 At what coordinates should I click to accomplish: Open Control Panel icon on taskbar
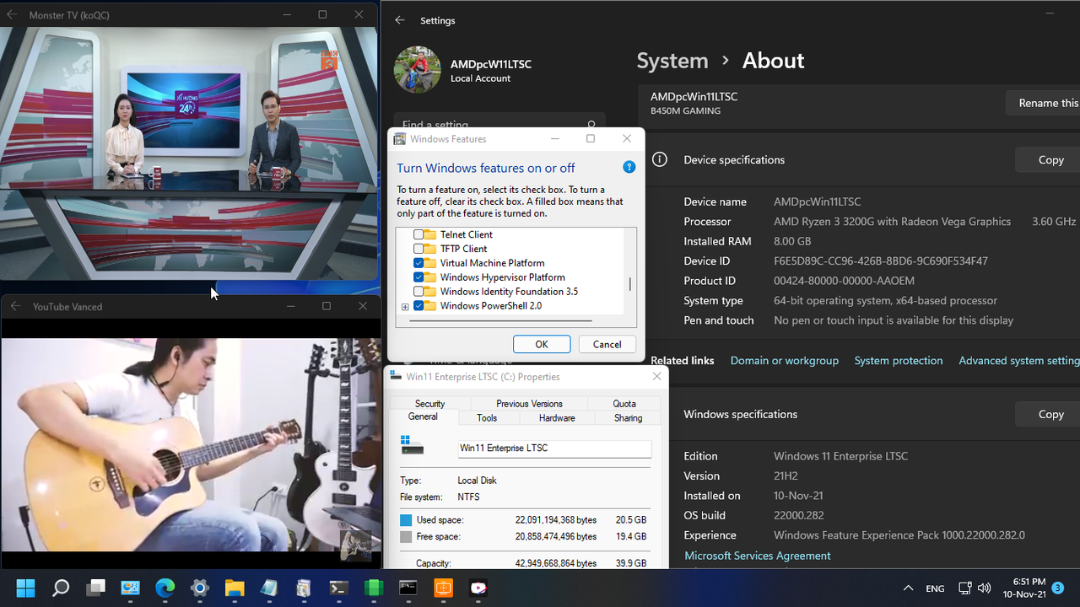[x=130, y=588]
